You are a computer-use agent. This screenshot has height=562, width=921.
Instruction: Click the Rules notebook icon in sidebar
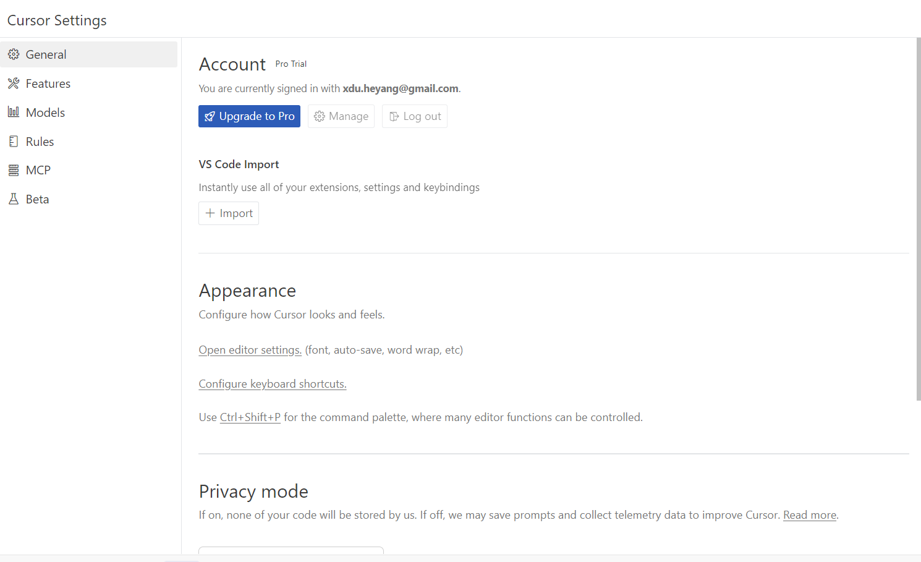click(x=14, y=141)
